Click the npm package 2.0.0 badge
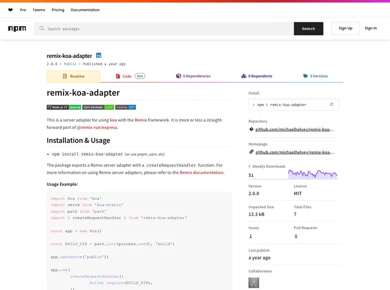The image size is (390, 290). [98, 108]
